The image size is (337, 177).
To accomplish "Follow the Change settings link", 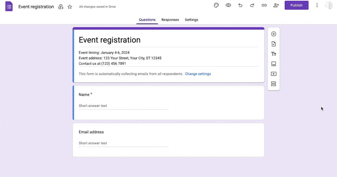I will pyautogui.click(x=198, y=74).
